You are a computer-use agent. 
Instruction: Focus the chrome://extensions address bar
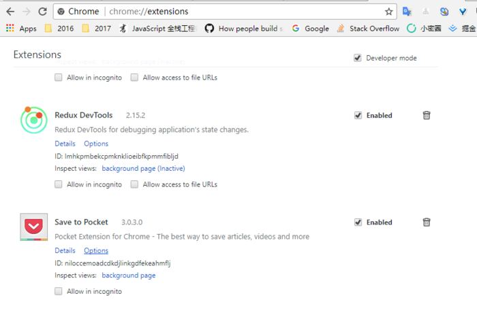pyautogui.click(x=224, y=12)
